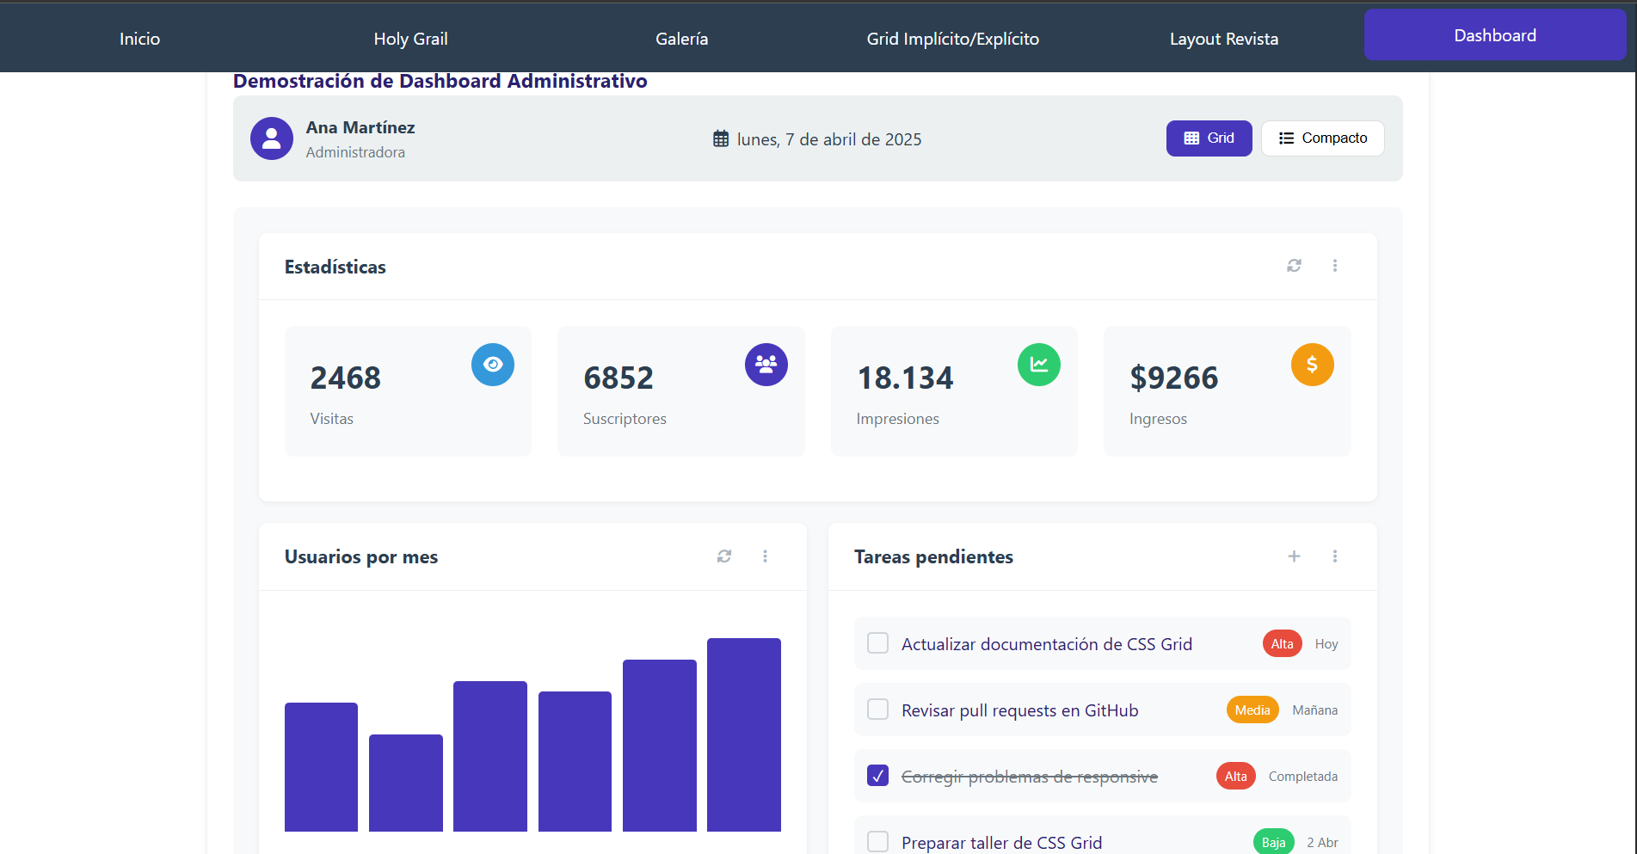Go to the Holy Grail nav tab
The width and height of the screenshot is (1637, 854).
tap(410, 39)
